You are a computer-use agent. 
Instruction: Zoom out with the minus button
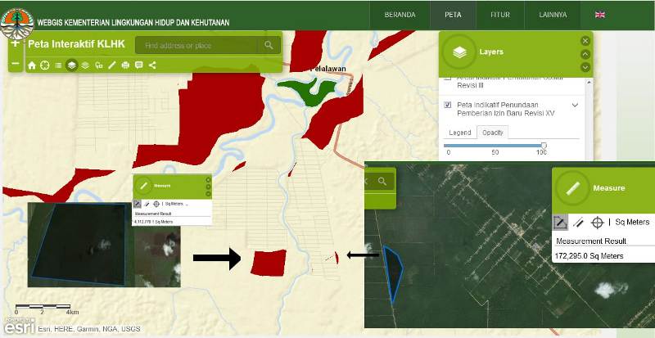[15, 63]
